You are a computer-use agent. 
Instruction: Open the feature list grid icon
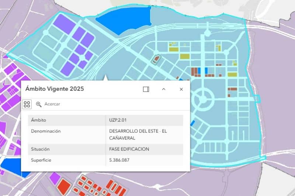click(x=27, y=104)
